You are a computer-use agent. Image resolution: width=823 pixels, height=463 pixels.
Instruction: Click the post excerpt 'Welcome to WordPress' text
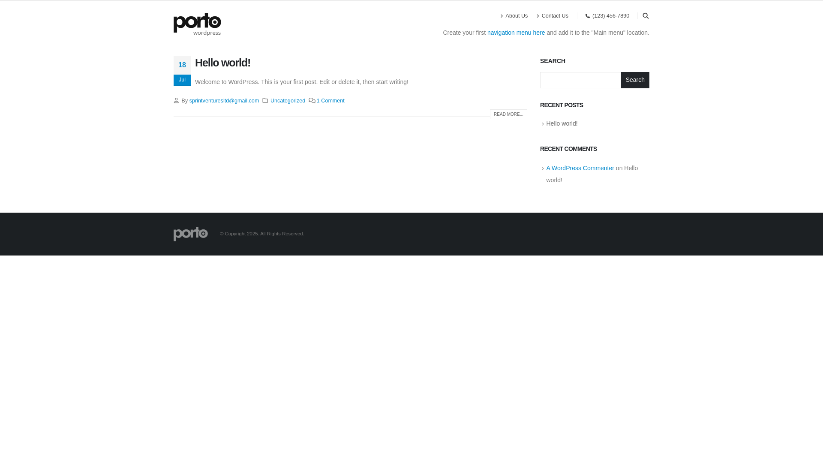pyautogui.click(x=301, y=82)
